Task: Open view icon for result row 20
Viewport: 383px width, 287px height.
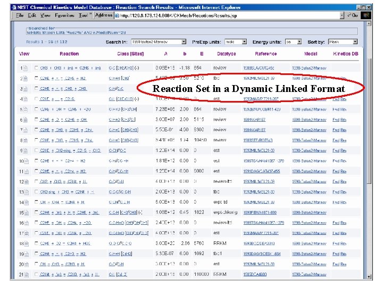Action: 27,265
